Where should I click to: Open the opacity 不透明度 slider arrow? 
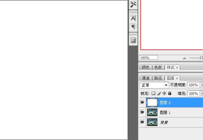[x=202, y=85]
